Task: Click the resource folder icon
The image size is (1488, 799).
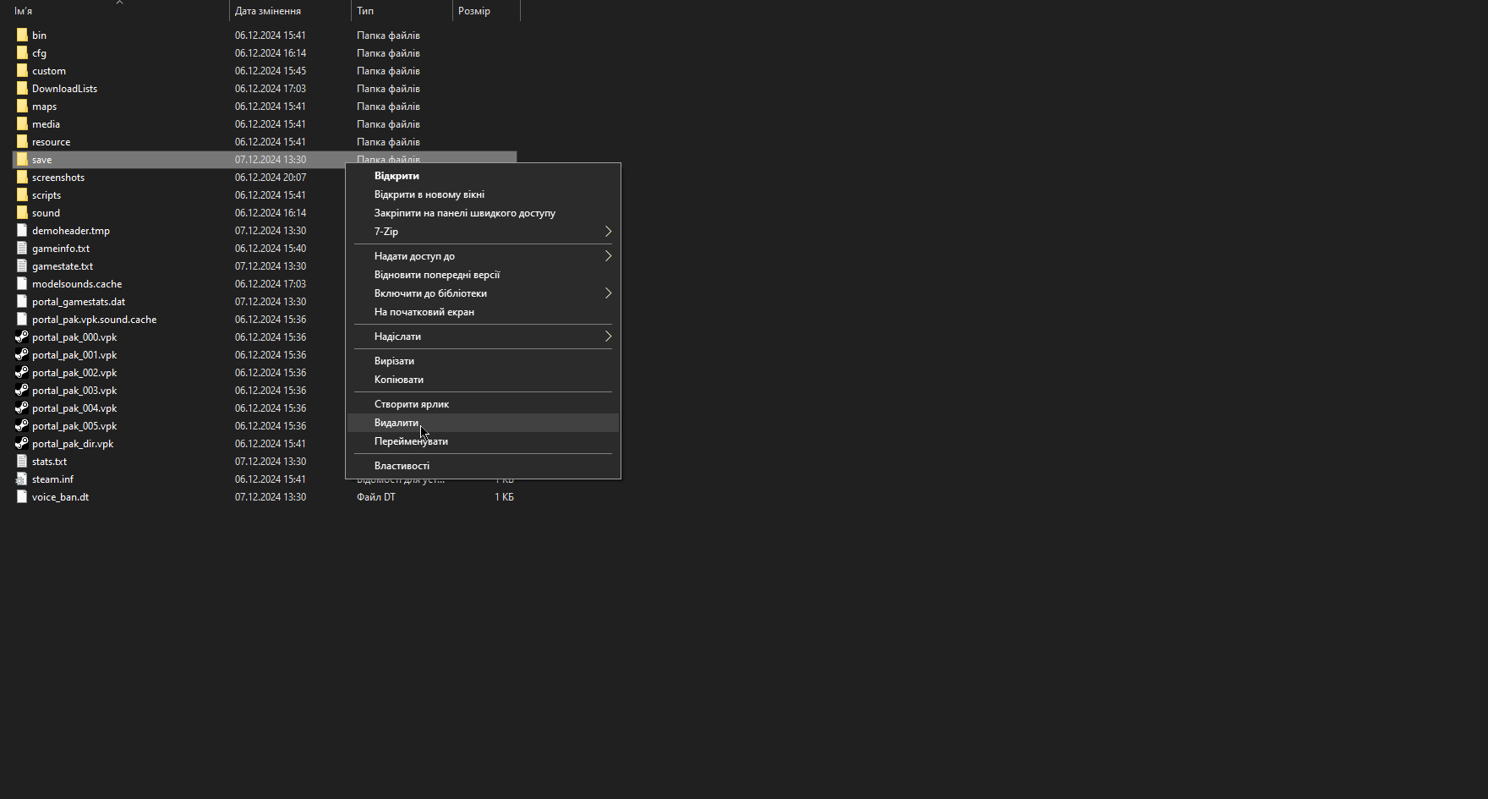Action: click(x=22, y=142)
